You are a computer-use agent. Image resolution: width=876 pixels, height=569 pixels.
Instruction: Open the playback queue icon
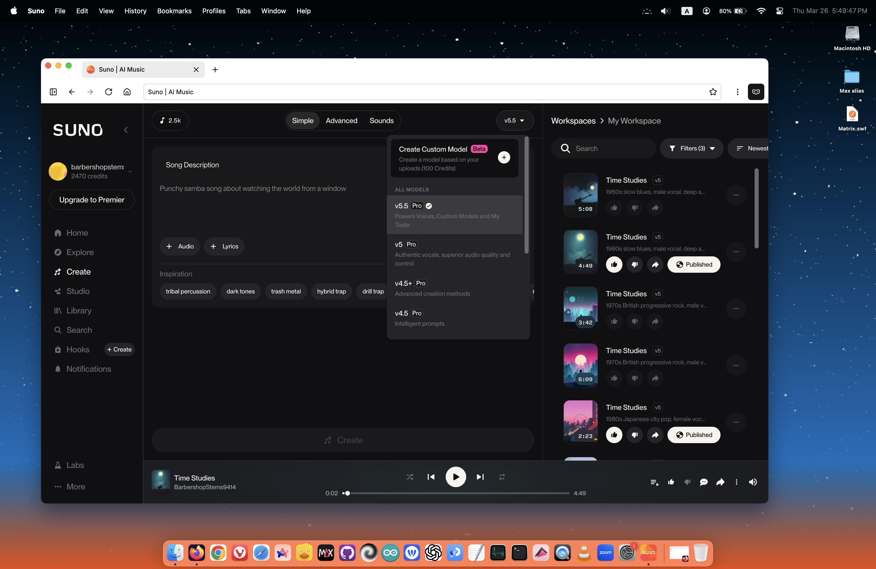(654, 482)
